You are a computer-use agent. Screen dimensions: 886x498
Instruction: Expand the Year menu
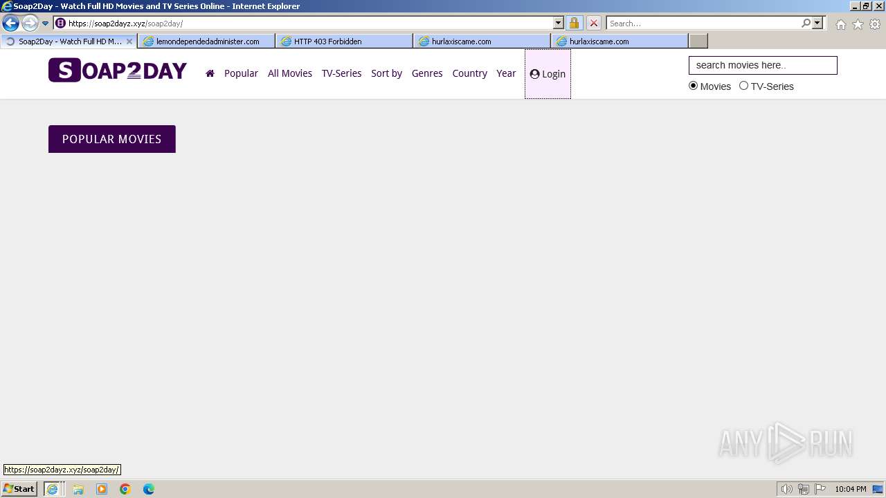506,73
